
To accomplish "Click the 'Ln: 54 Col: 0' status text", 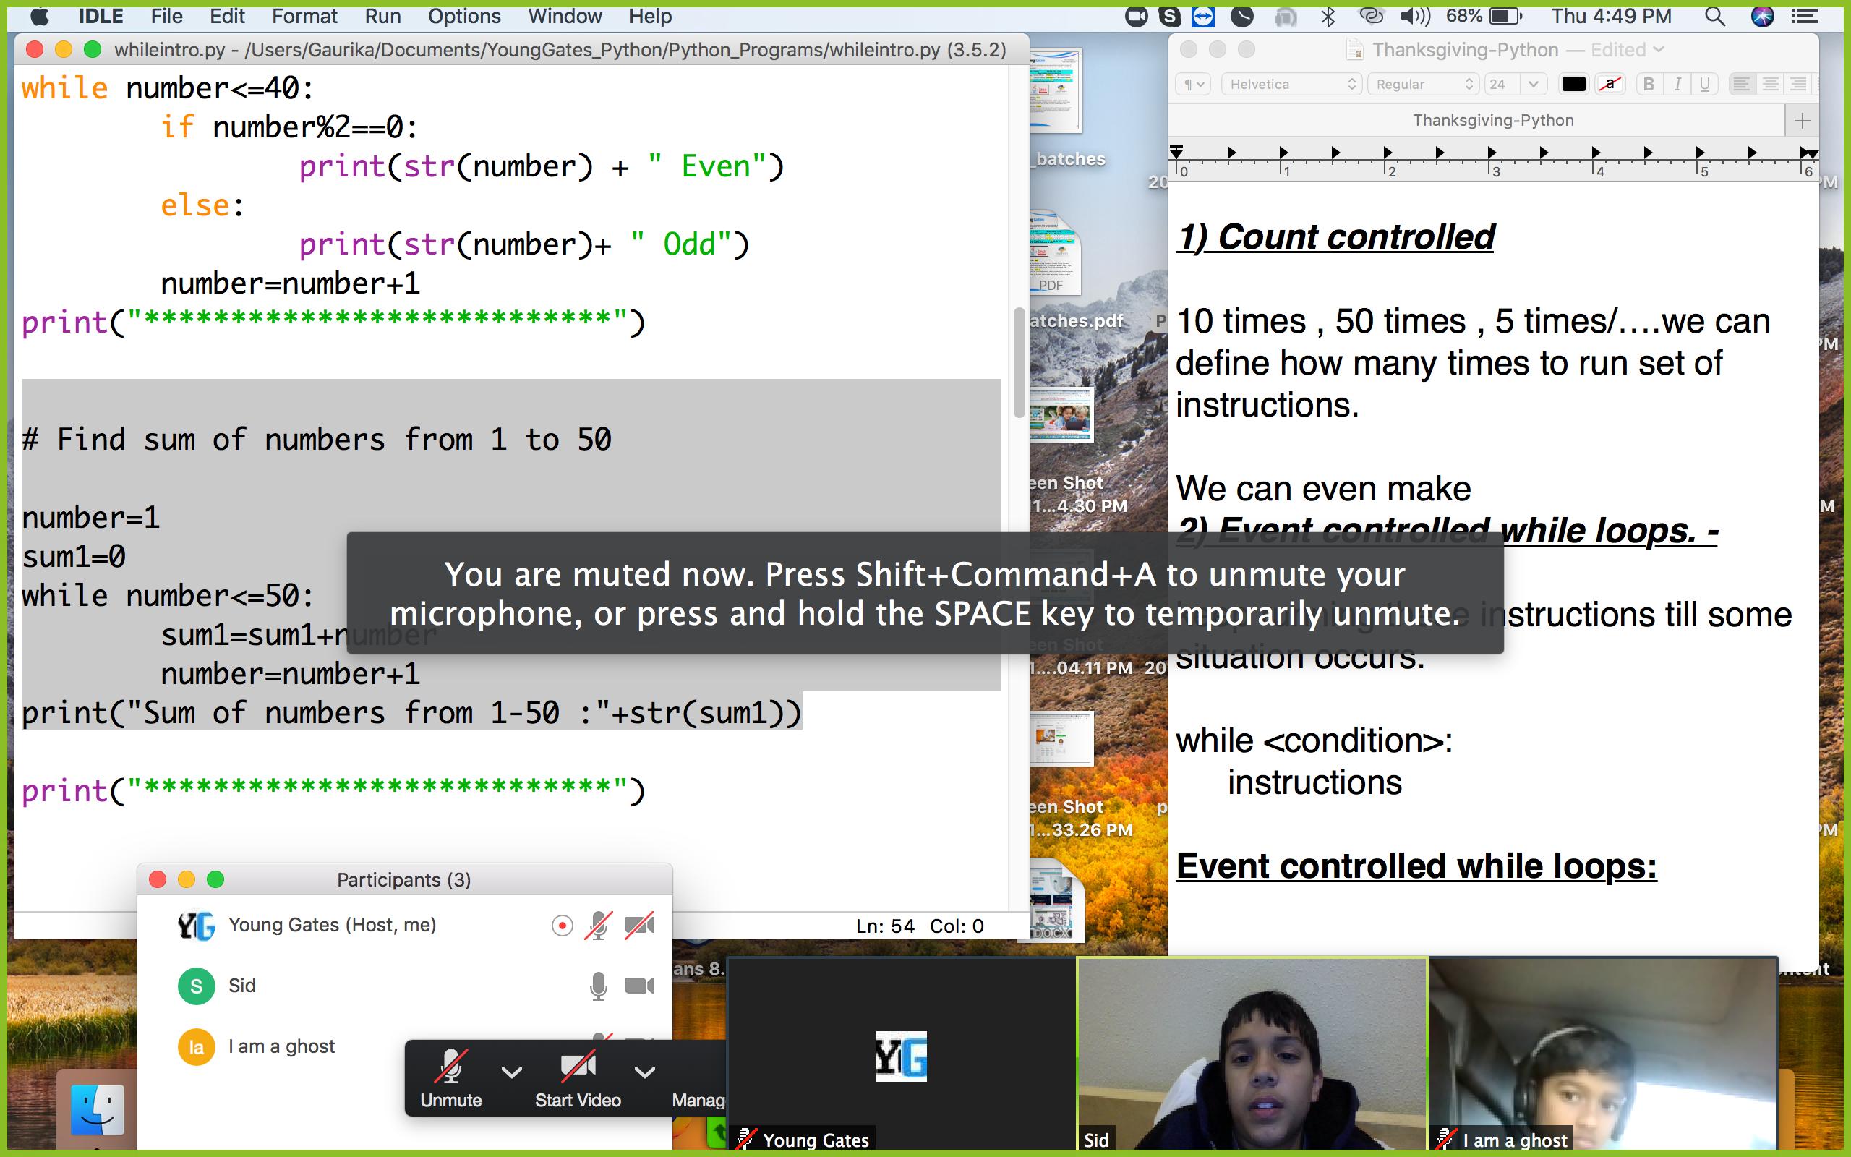I will (x=920, y=926).
